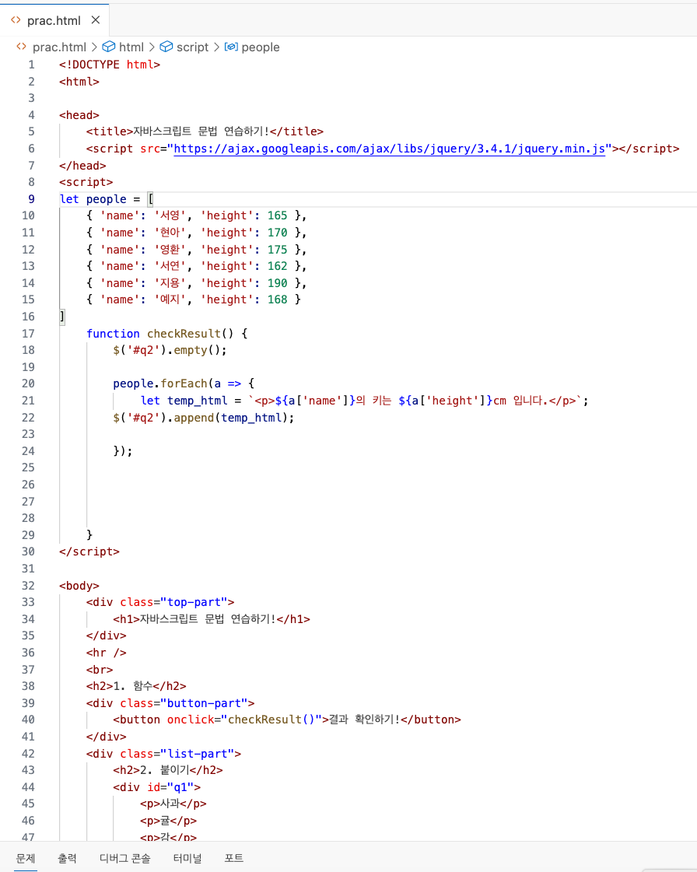This screenshot has height=872, width=697.
Task: Click the <title> tag on line 5
Action: click(110, 131)
